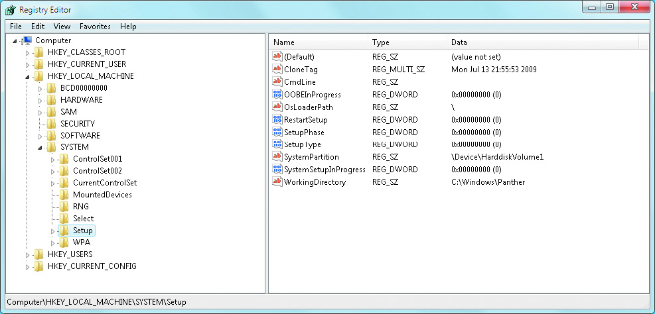The width and height of the screenshot is (655, 314).
Task: Click the string icon beside CloneTag
Action: click(277, 69)
